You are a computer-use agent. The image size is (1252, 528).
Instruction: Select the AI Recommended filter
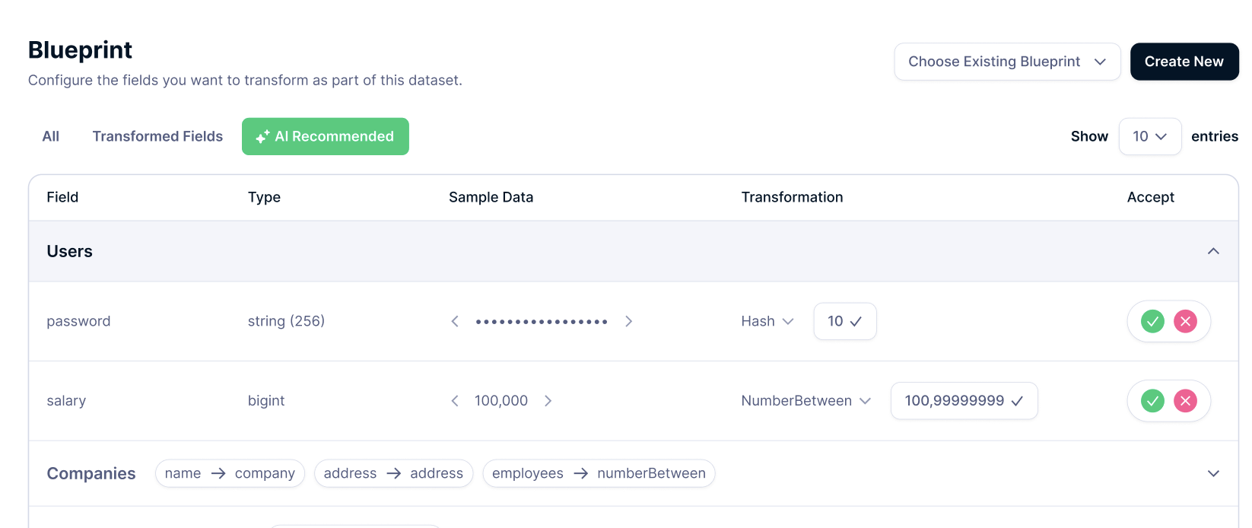(326, 137)
